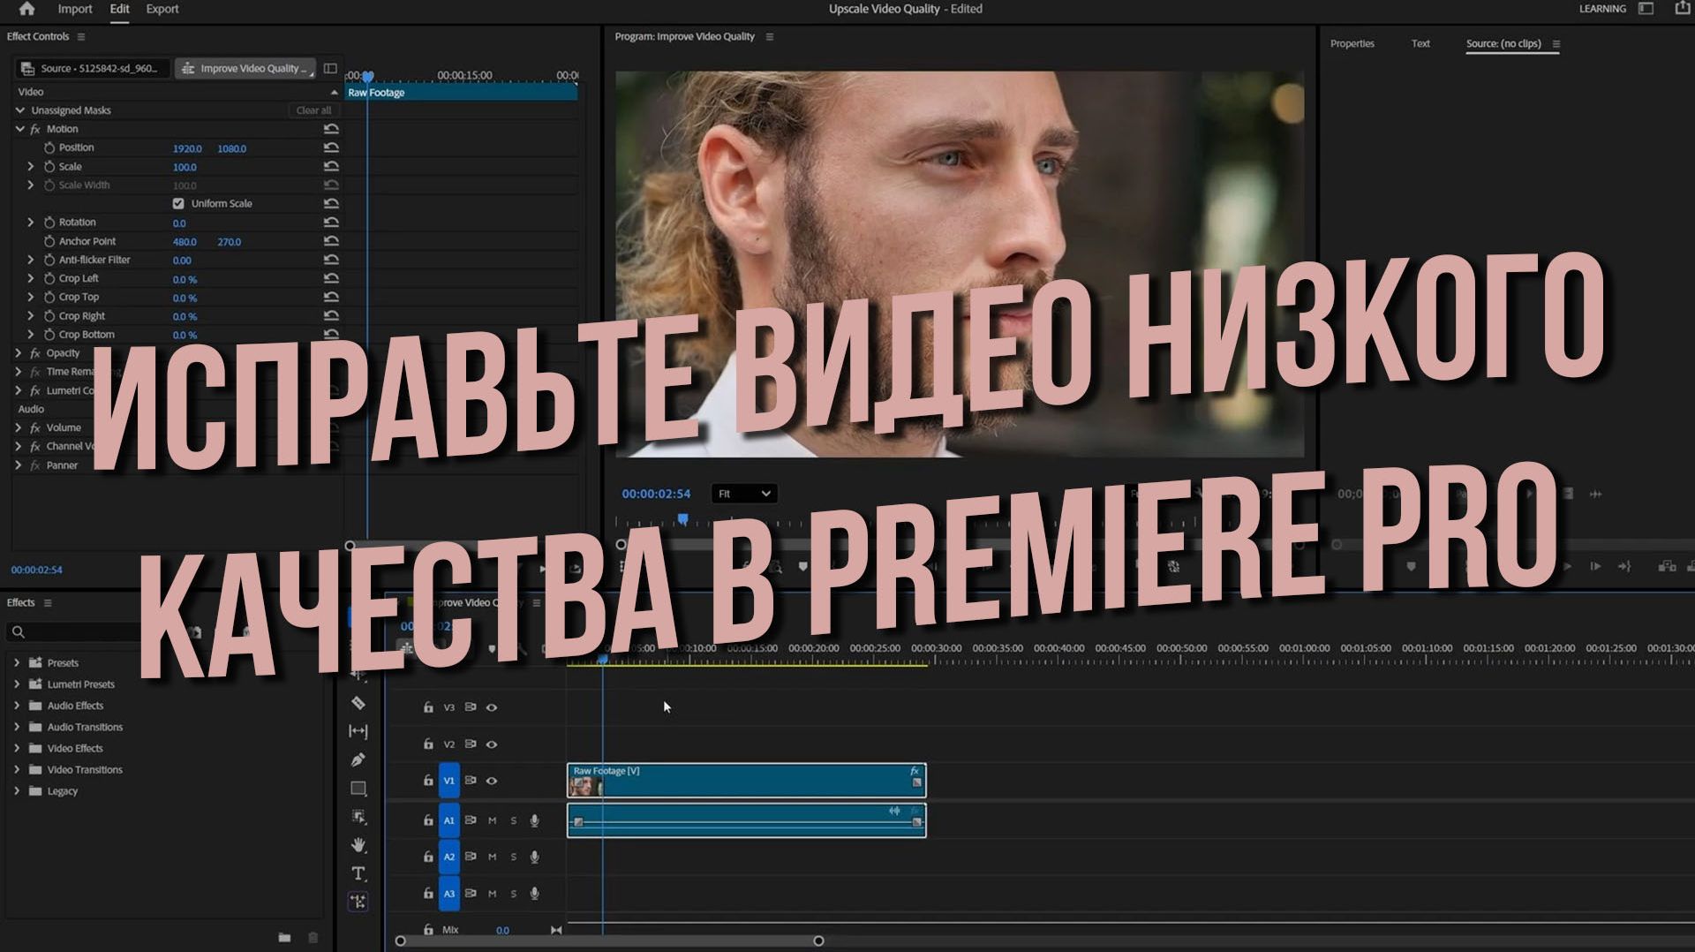Screen dimensions: 1695x952
Task: Click the Share icon in the top-right corner
Action: (x=1681, y=8)
